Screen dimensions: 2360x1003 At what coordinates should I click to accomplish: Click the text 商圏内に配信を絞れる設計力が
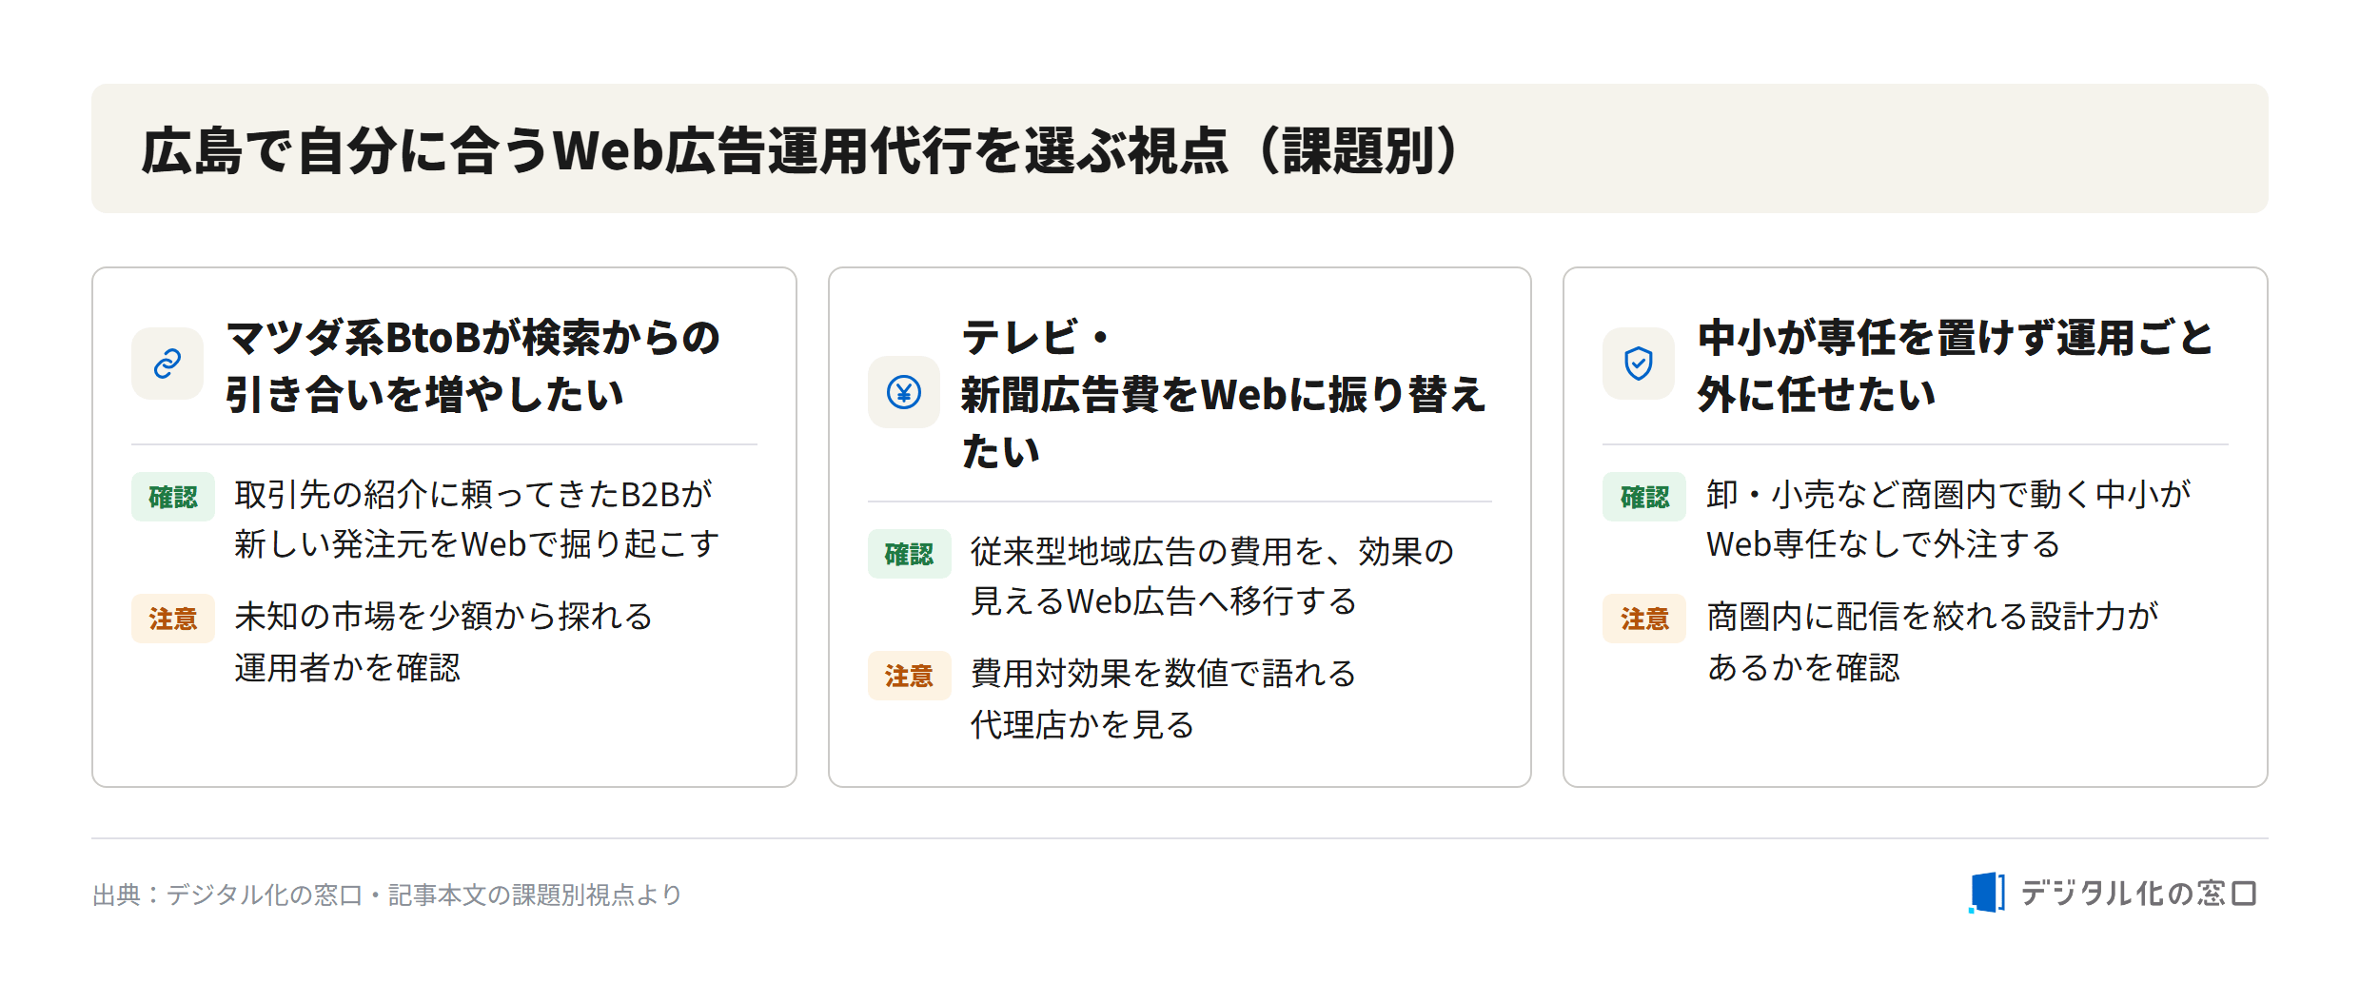(1933, 617)
